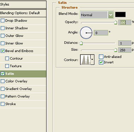Click the Distance slider handle
This screenshot has width=134, height=132.
pyautogui.click(x=81, y=43)
